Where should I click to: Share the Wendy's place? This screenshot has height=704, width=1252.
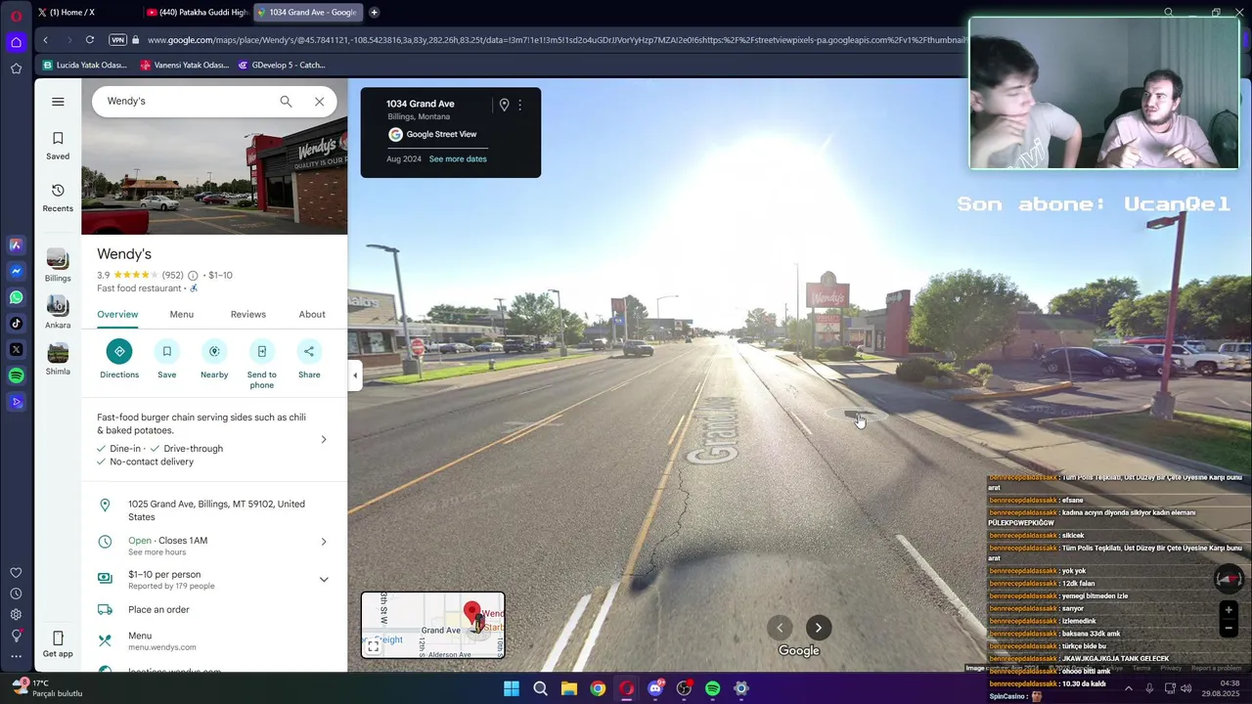coord(309,359)
